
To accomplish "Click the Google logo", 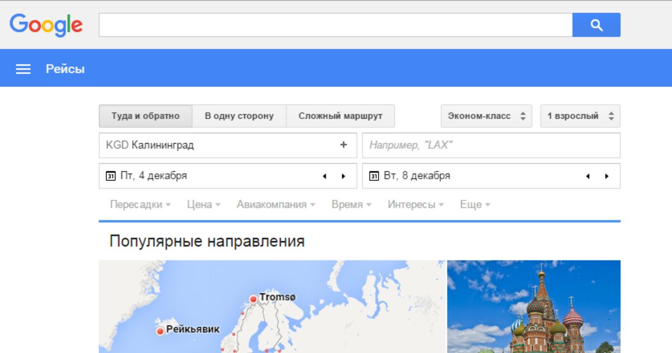I will (x=46, y=25).
